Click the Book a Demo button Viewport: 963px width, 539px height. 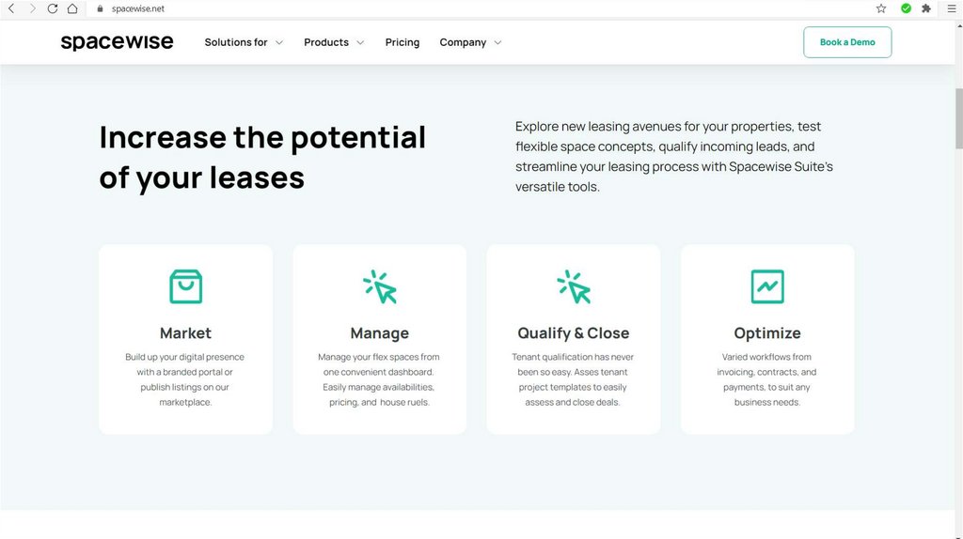tap(847, 42)
